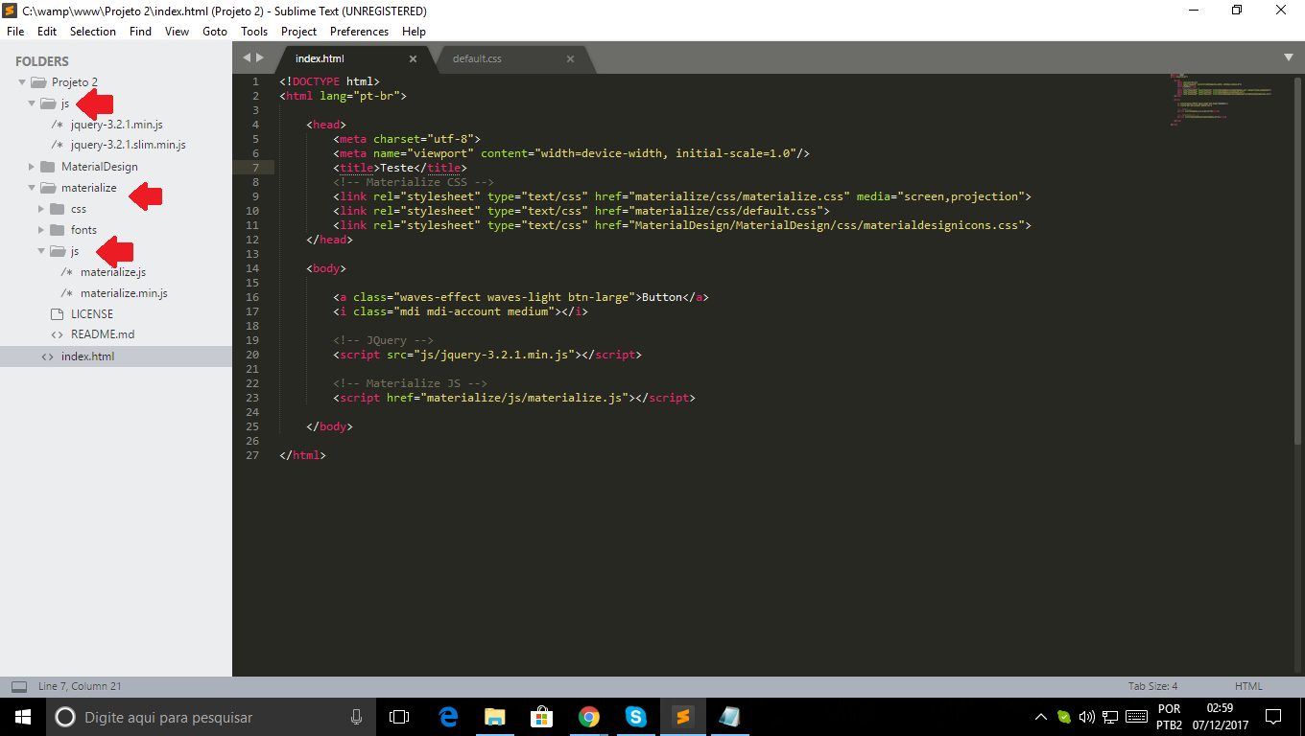Click the Projeto 2 folder icon
This screenshot has height=736, width=1305.
click(38, 82)
